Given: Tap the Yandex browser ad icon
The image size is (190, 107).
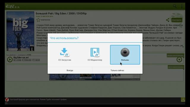Looking at the screenshot, I should click(7, 100).
